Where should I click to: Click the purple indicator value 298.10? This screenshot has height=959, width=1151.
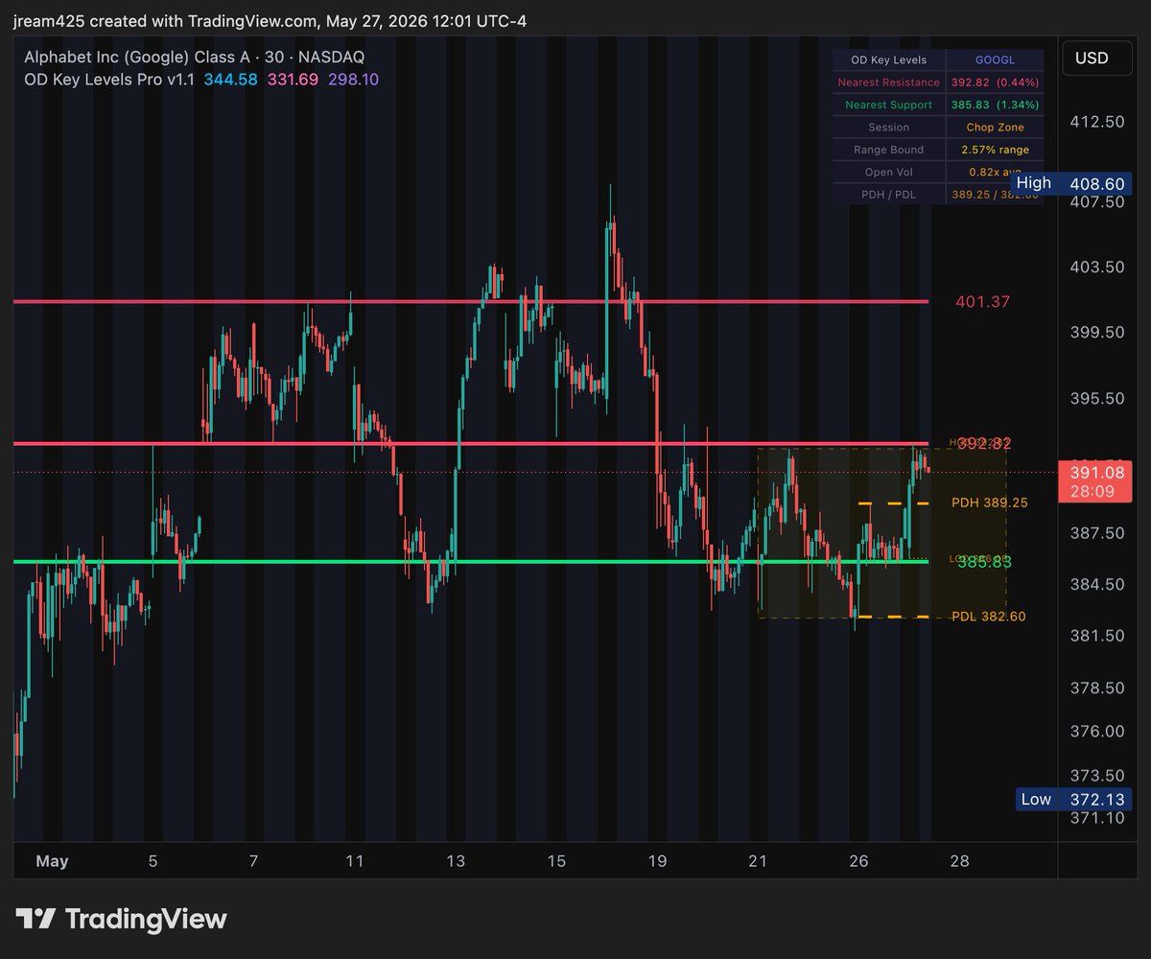[x=352, y=80]
